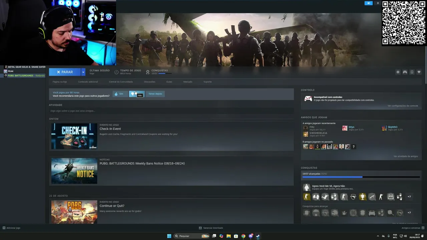Screen dimensions: 427x240
Task: Click the achievements progress bar 19/37
Action: [361, 177]
